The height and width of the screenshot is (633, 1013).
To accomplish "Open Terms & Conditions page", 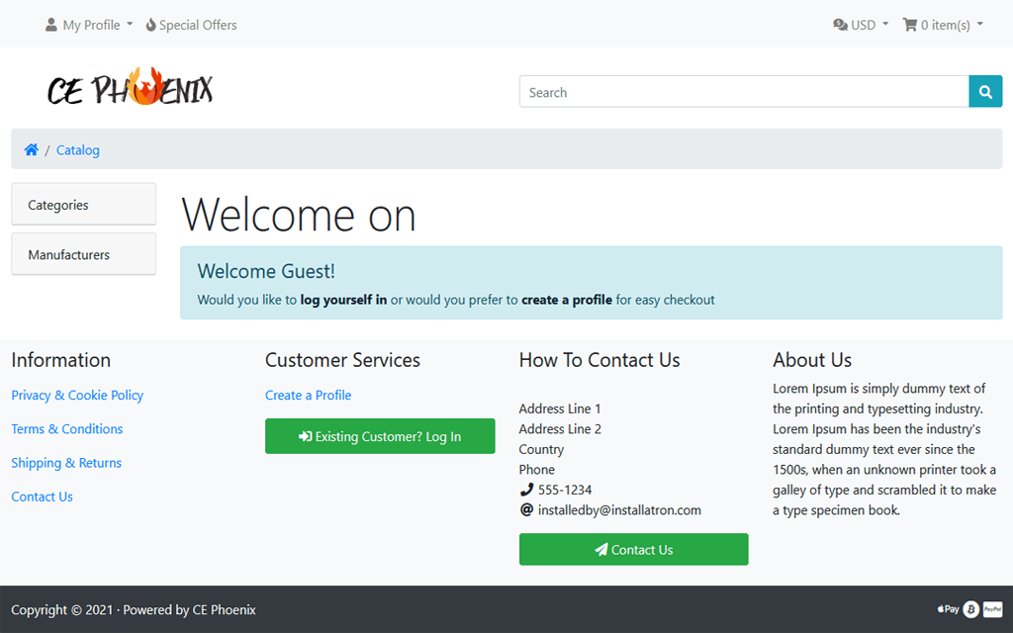I will tap(67, 429).
